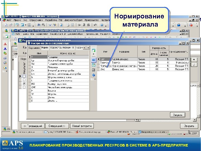201x151 pixels.
Task: Click Закрыть button in algorithm editor window
Action: point(189,126)
